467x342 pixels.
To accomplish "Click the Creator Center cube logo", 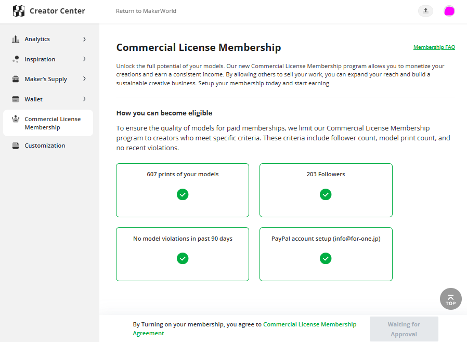I will point(19,11).
